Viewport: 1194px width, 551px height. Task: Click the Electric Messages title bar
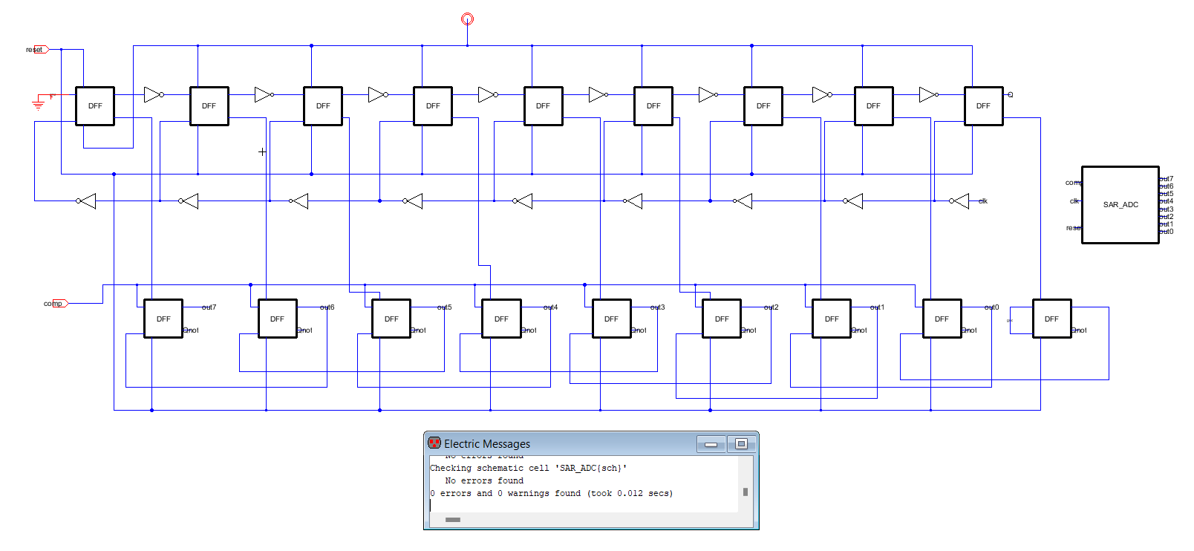[564, 444]
